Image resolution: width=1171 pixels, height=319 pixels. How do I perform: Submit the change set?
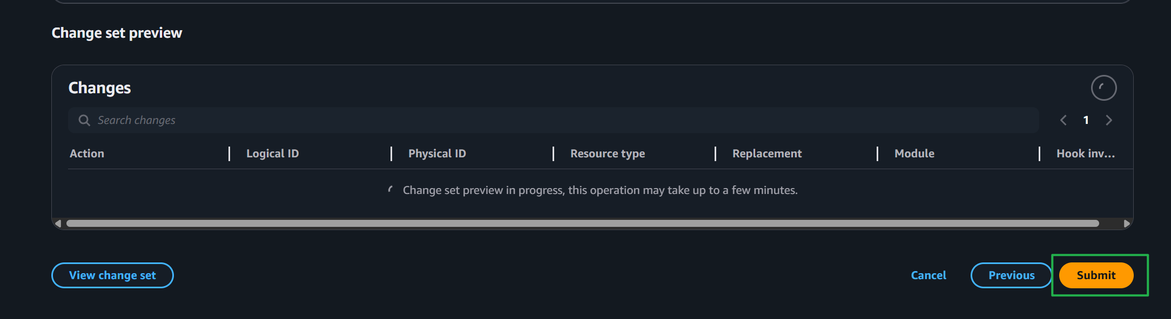[1096, 275]
